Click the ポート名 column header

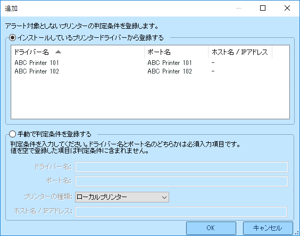pyautogui.click(x=176, y=52)
